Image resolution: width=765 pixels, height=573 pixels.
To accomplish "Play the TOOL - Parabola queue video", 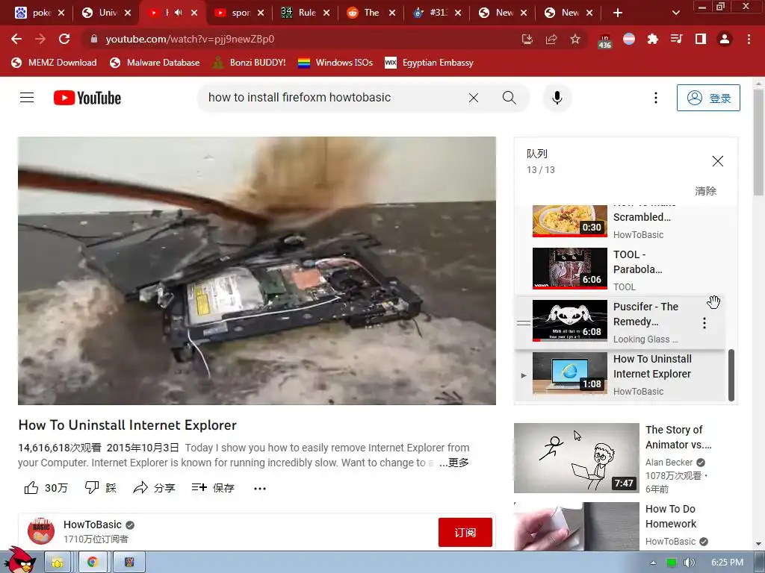I will [x=619, y=269].
